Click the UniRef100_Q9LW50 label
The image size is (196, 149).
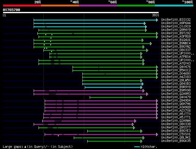pyautogui.click(x=176, y=80)
